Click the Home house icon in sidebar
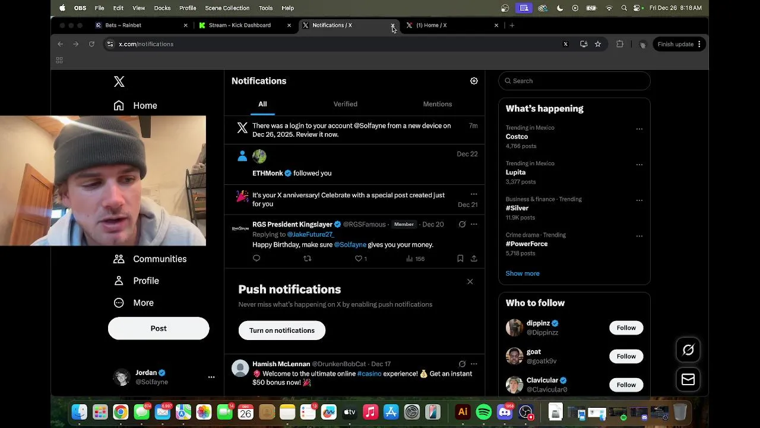Screen dimensions: 760x428 (x=119, y=105)
